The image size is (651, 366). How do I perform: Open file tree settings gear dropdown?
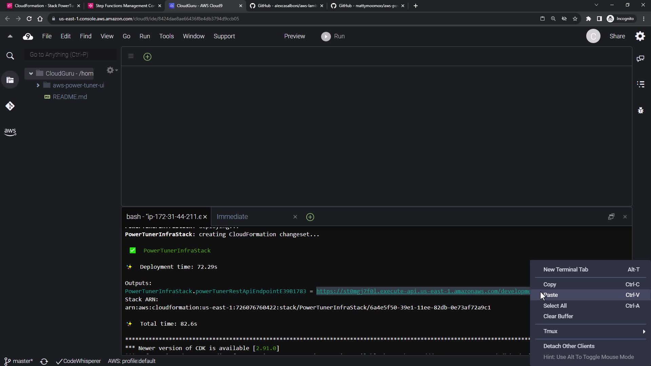[x=112, y=70]
